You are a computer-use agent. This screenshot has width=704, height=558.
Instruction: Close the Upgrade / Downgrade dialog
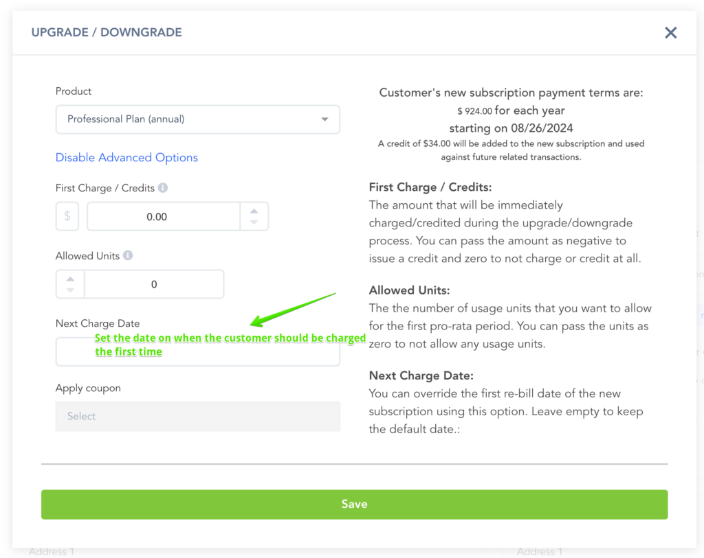(670, 33)
